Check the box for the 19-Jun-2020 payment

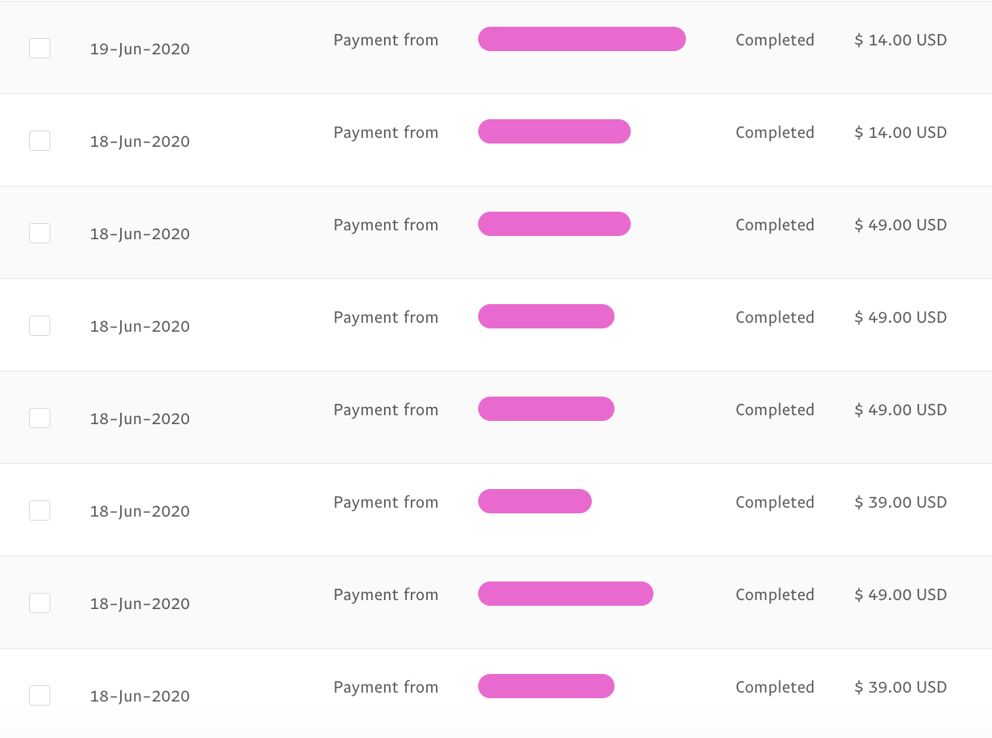tap(40, 49)
